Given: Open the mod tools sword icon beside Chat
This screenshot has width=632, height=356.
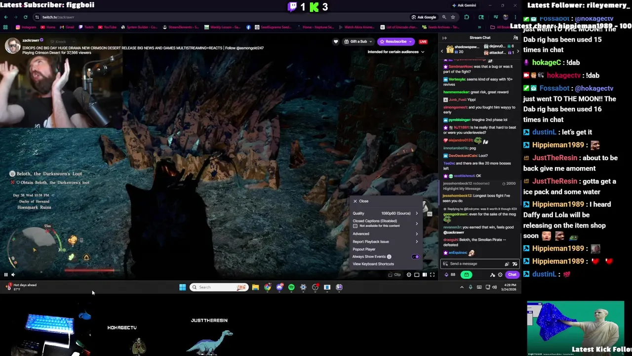Looking at the screenshot, I should [492, 275].
